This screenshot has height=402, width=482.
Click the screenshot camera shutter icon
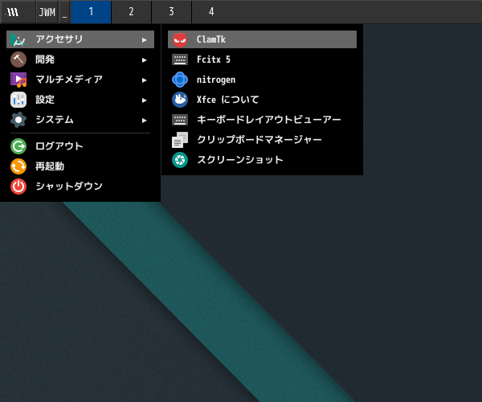[180, 160]
